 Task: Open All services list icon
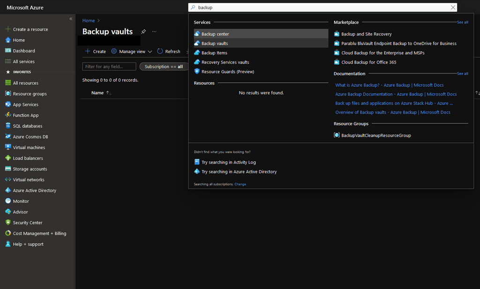pos(8,61)
